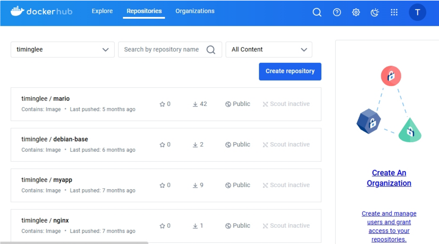Click the 42 downloads count on mario

point(203,104)
